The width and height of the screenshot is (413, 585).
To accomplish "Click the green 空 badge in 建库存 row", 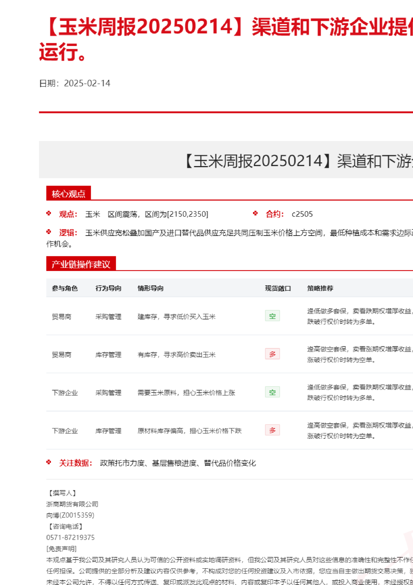I will coord(272,316).
